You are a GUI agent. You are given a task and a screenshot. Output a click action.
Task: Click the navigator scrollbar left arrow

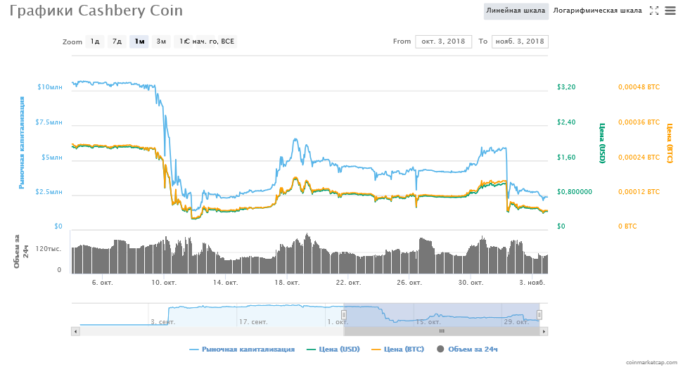75,331
